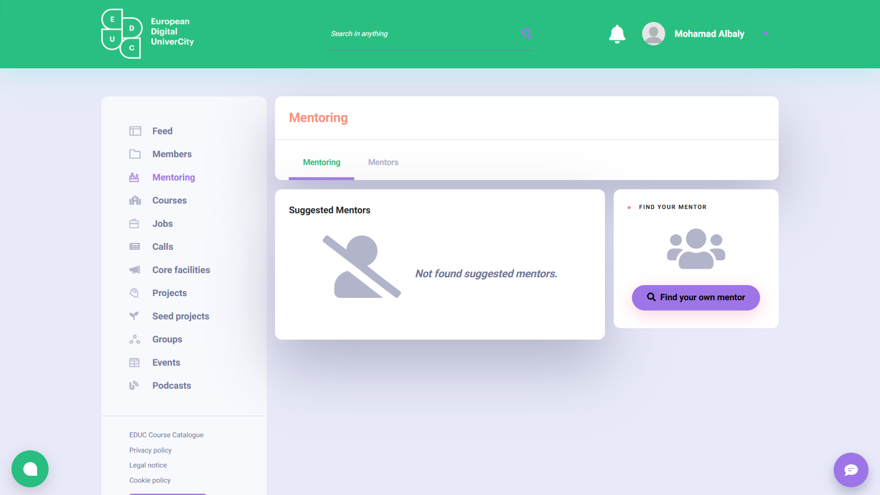Click the Podcasts sidebar icon
The height and width of the screenshot is (495, 880).
(134, 385)
